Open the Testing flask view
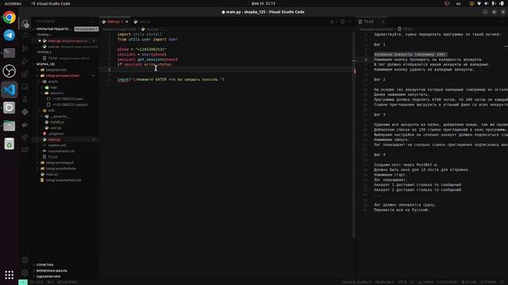The image size is (508, 285). click(25, 99)
